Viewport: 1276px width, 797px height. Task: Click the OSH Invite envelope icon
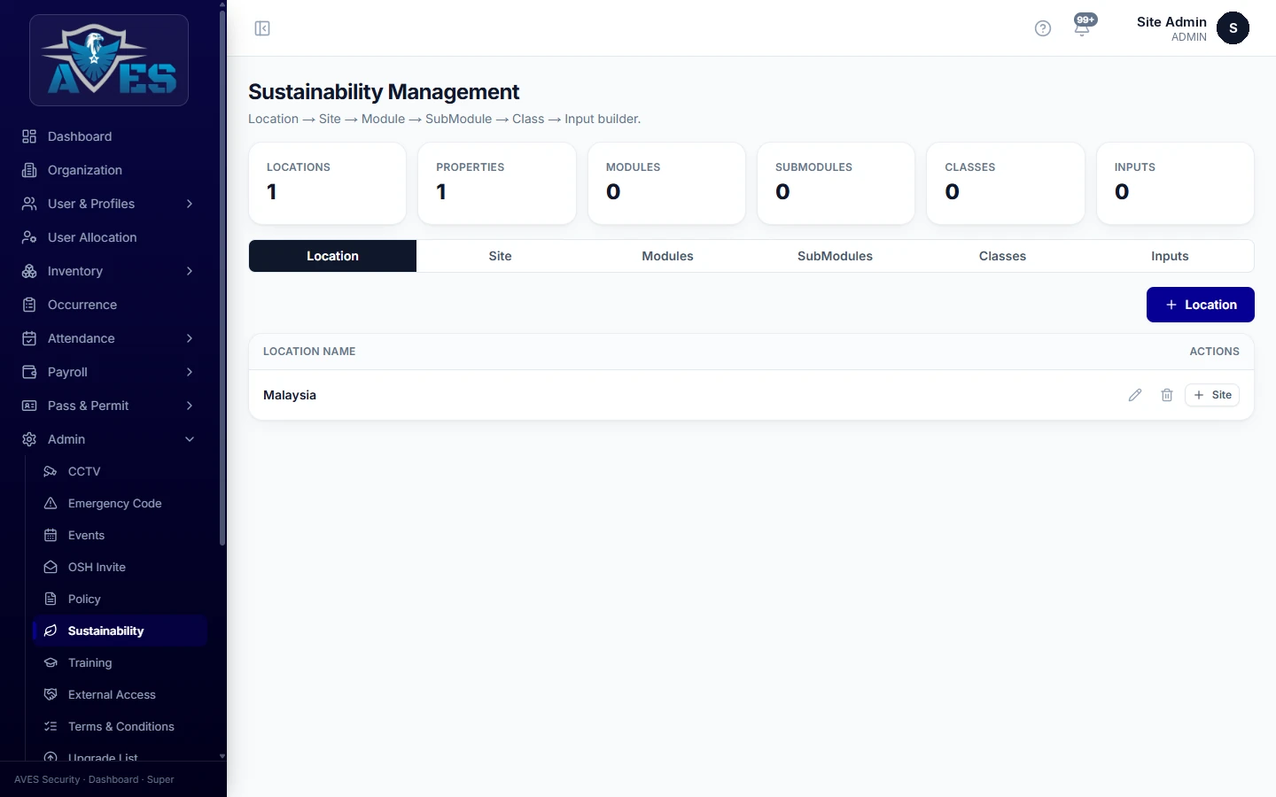51,567
